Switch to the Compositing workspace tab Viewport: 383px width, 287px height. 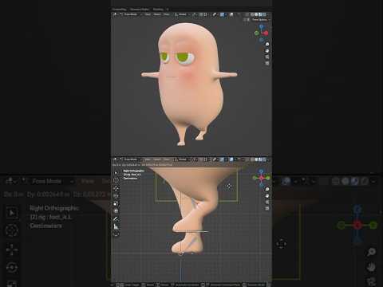pyautogui.click(x=119, y=10)
